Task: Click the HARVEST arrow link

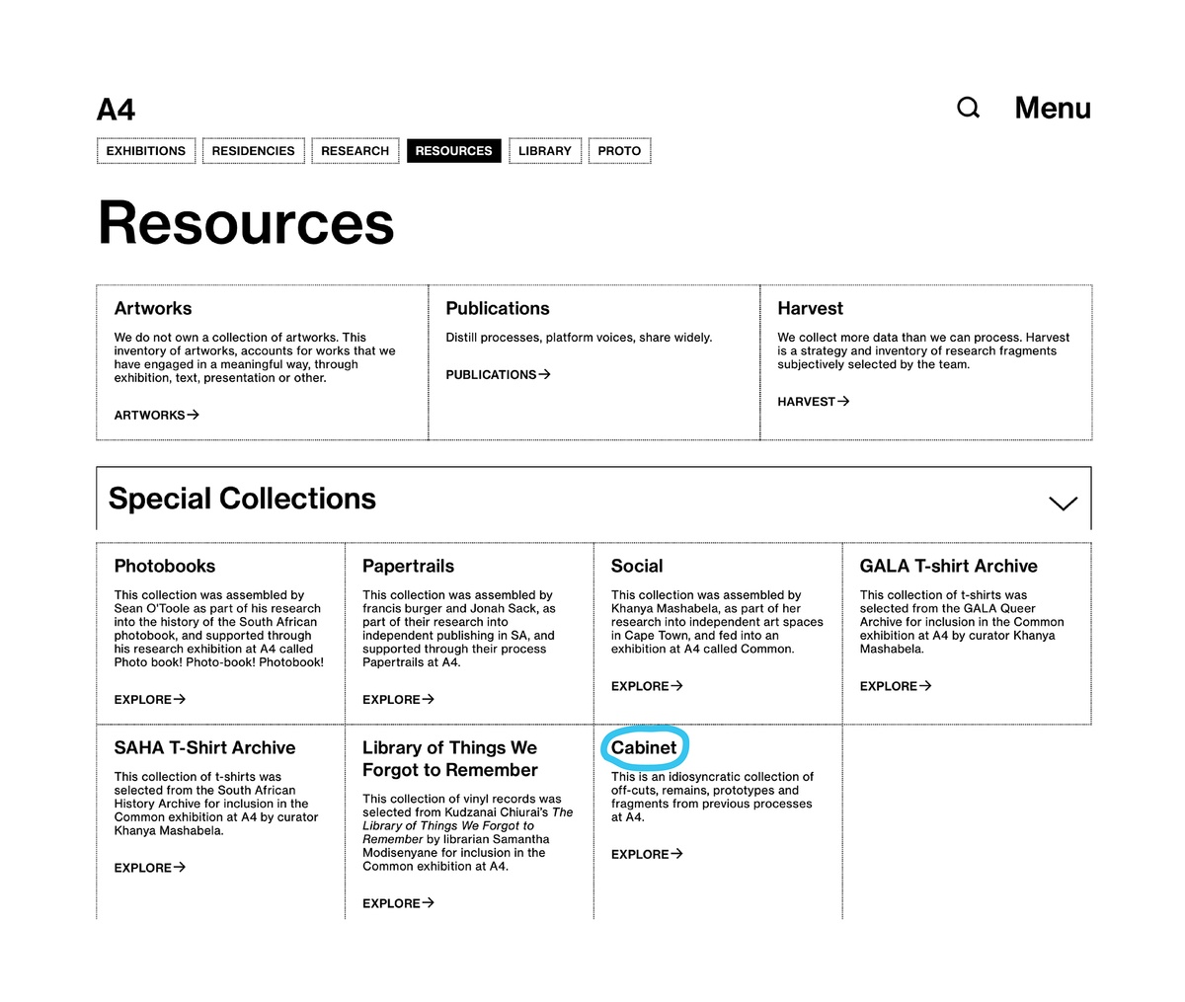Action: [813, 402]
